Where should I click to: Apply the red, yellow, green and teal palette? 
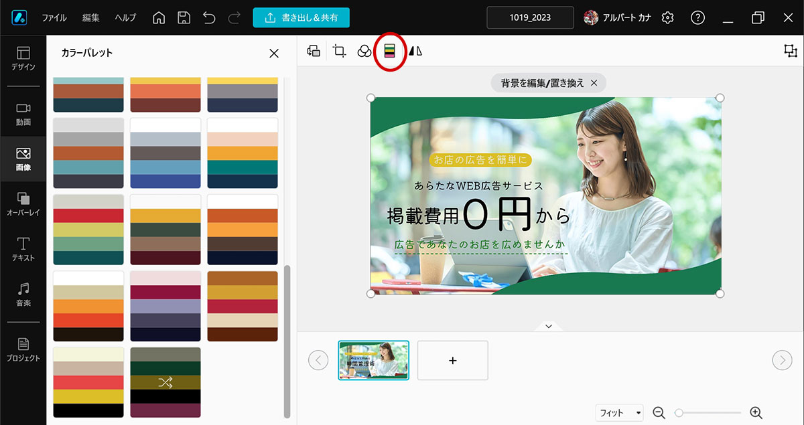point(88,230)
